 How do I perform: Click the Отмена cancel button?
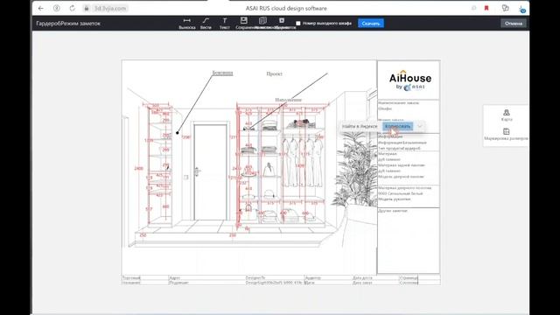(x=514, y=24)
